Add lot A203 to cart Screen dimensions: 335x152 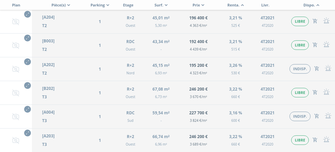315,140
